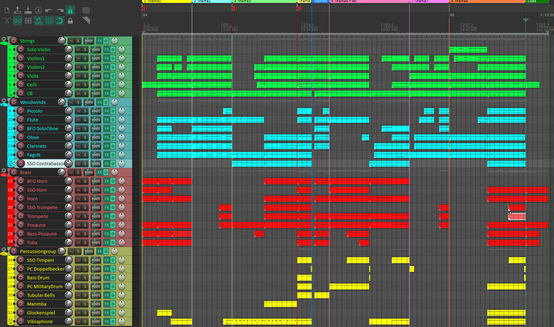Screen dimensions: 554x327
Task: Arm the Tuba track for recording
Action: [x=21, y=242]
